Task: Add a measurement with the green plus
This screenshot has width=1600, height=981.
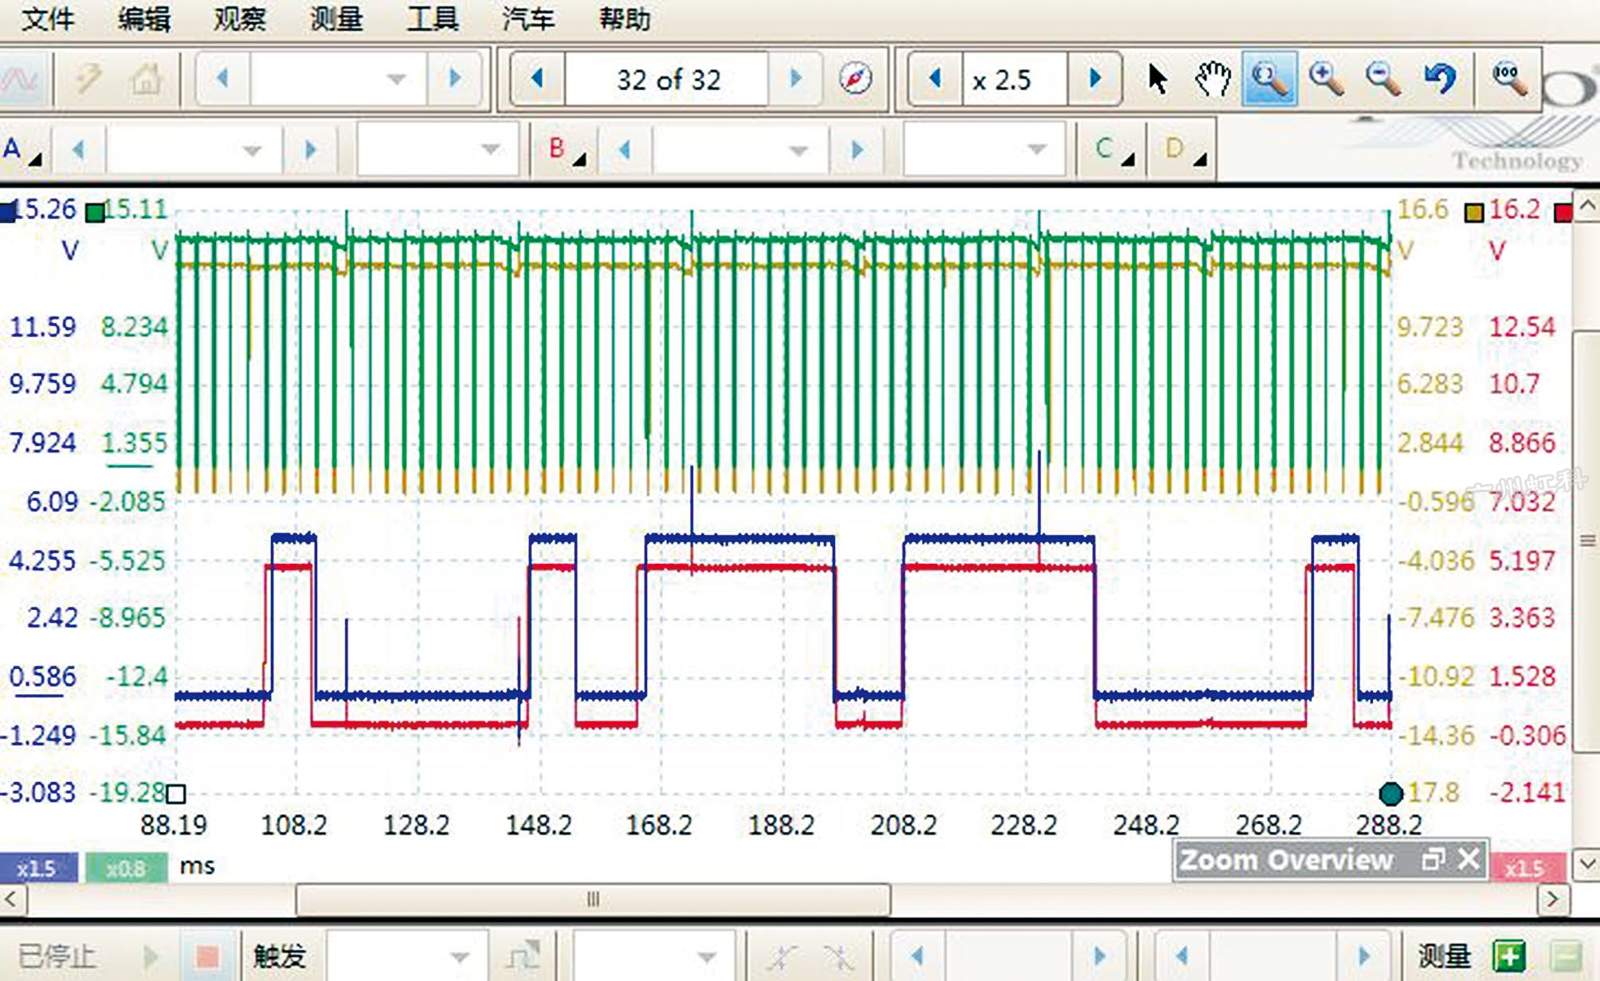Action: tap(1508, 956)
